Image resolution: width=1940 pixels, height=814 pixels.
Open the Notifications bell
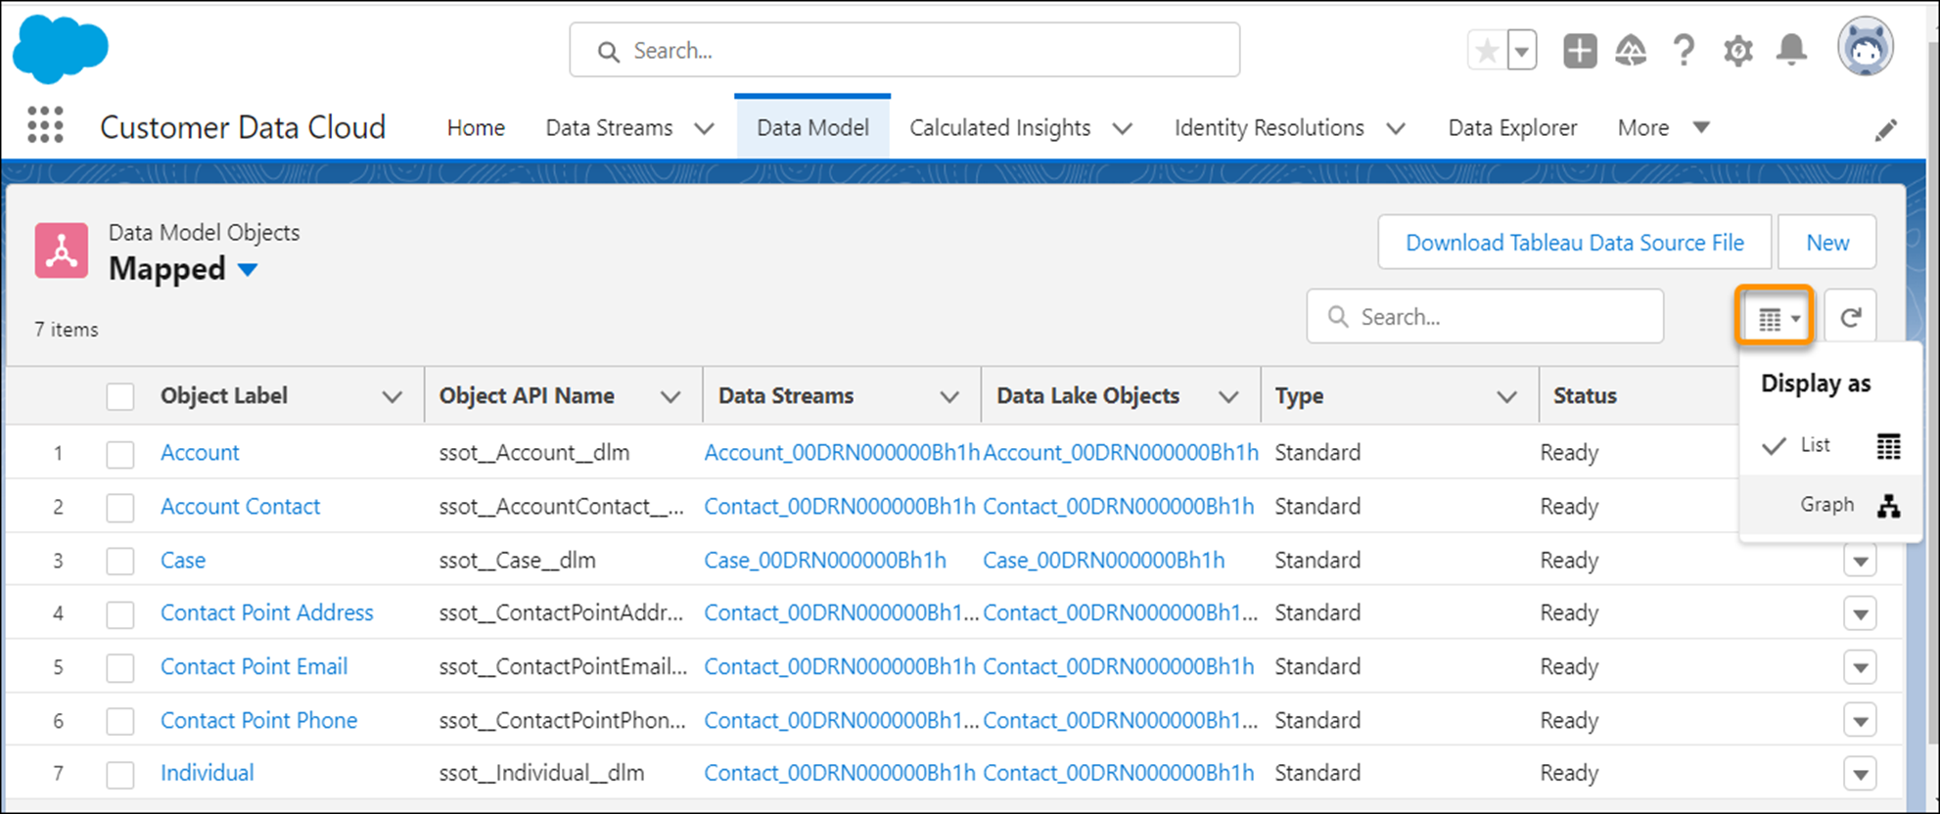1791,50
